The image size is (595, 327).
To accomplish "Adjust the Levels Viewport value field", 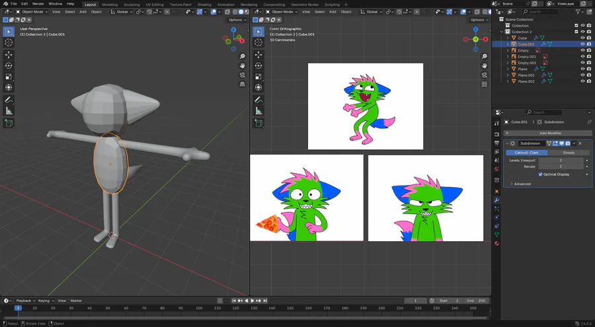I will pyautogui.click(x=561, y=161).
